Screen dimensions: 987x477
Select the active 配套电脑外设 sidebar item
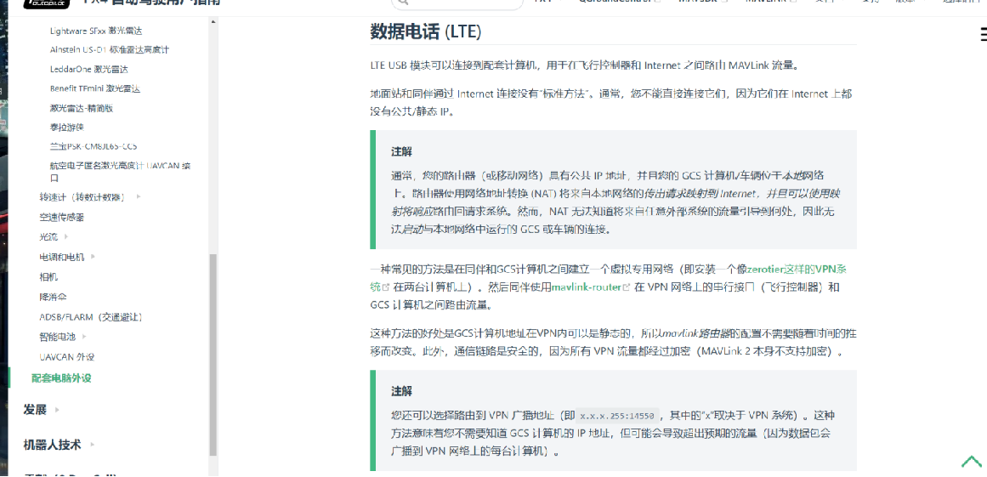[62, 378]
